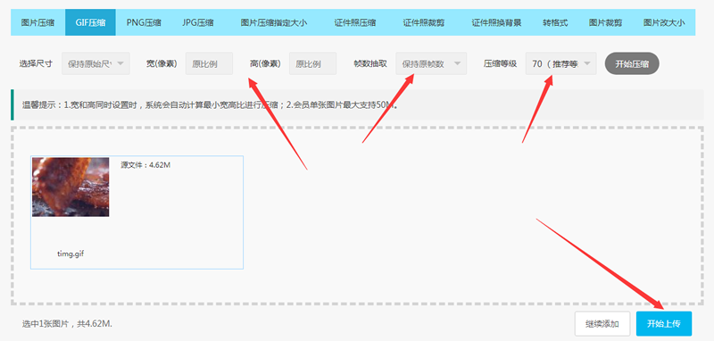Click the 温馨提示 notice text
Screen dimensions: 714x341
click(x=210, y=105)
